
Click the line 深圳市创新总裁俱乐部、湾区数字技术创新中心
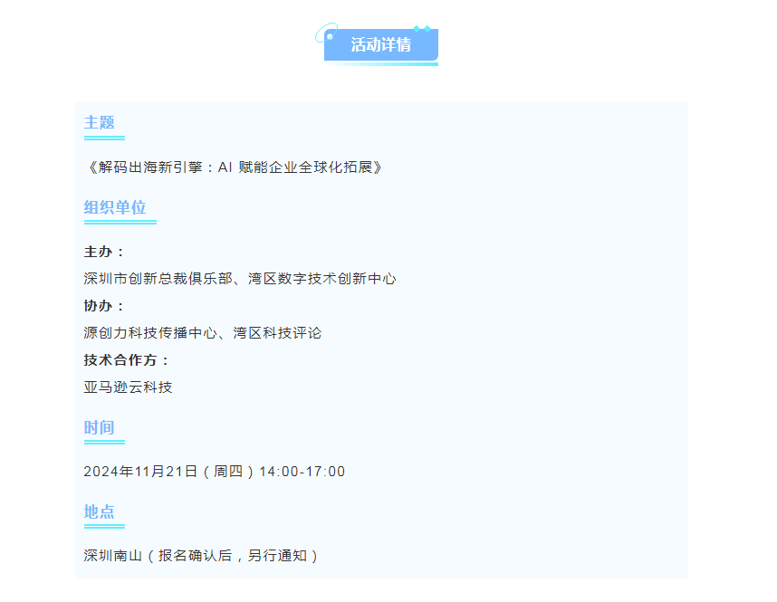click(240, 279)
